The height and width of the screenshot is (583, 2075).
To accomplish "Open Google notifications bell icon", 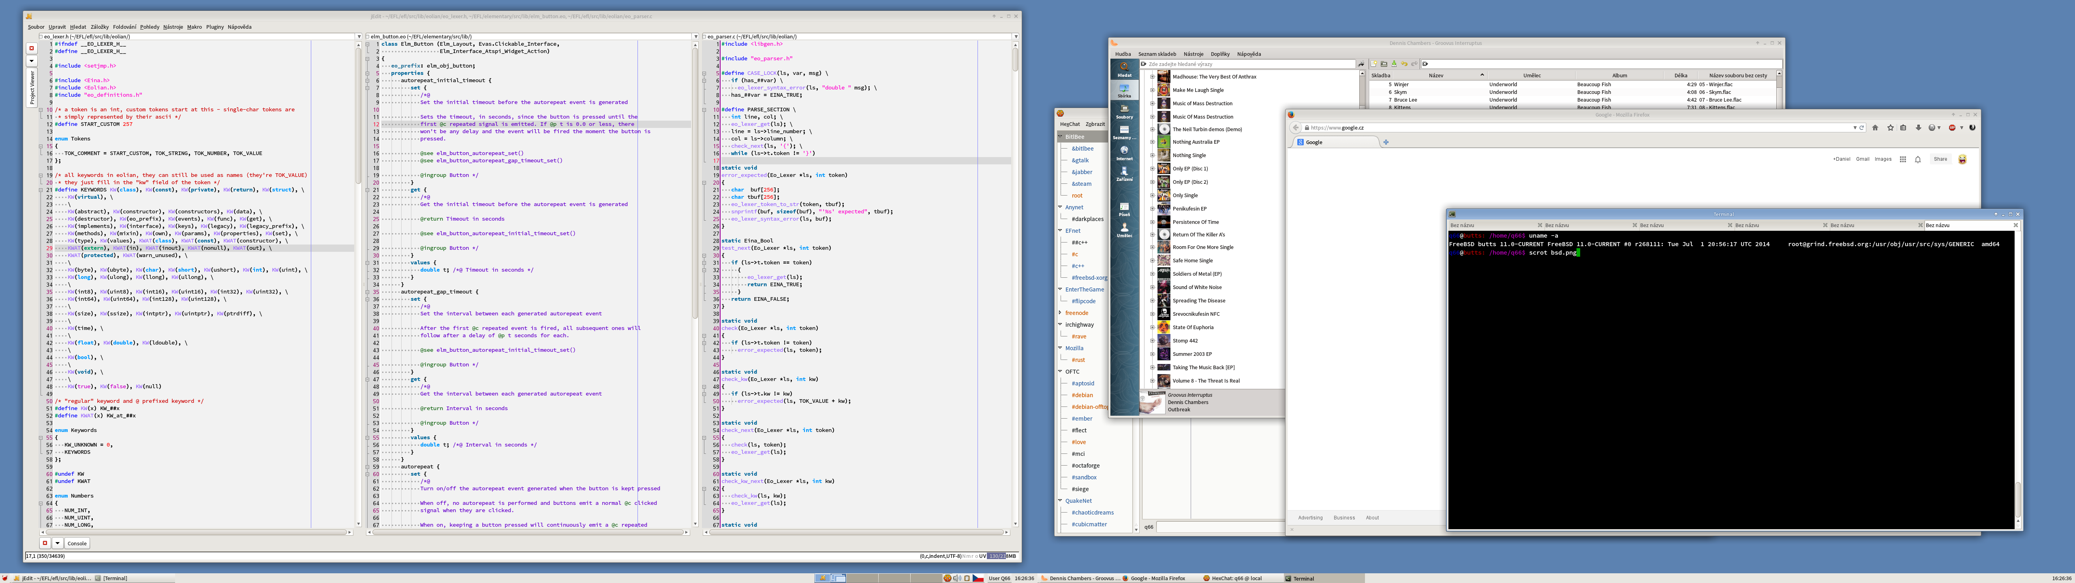I will (1918, 160).
